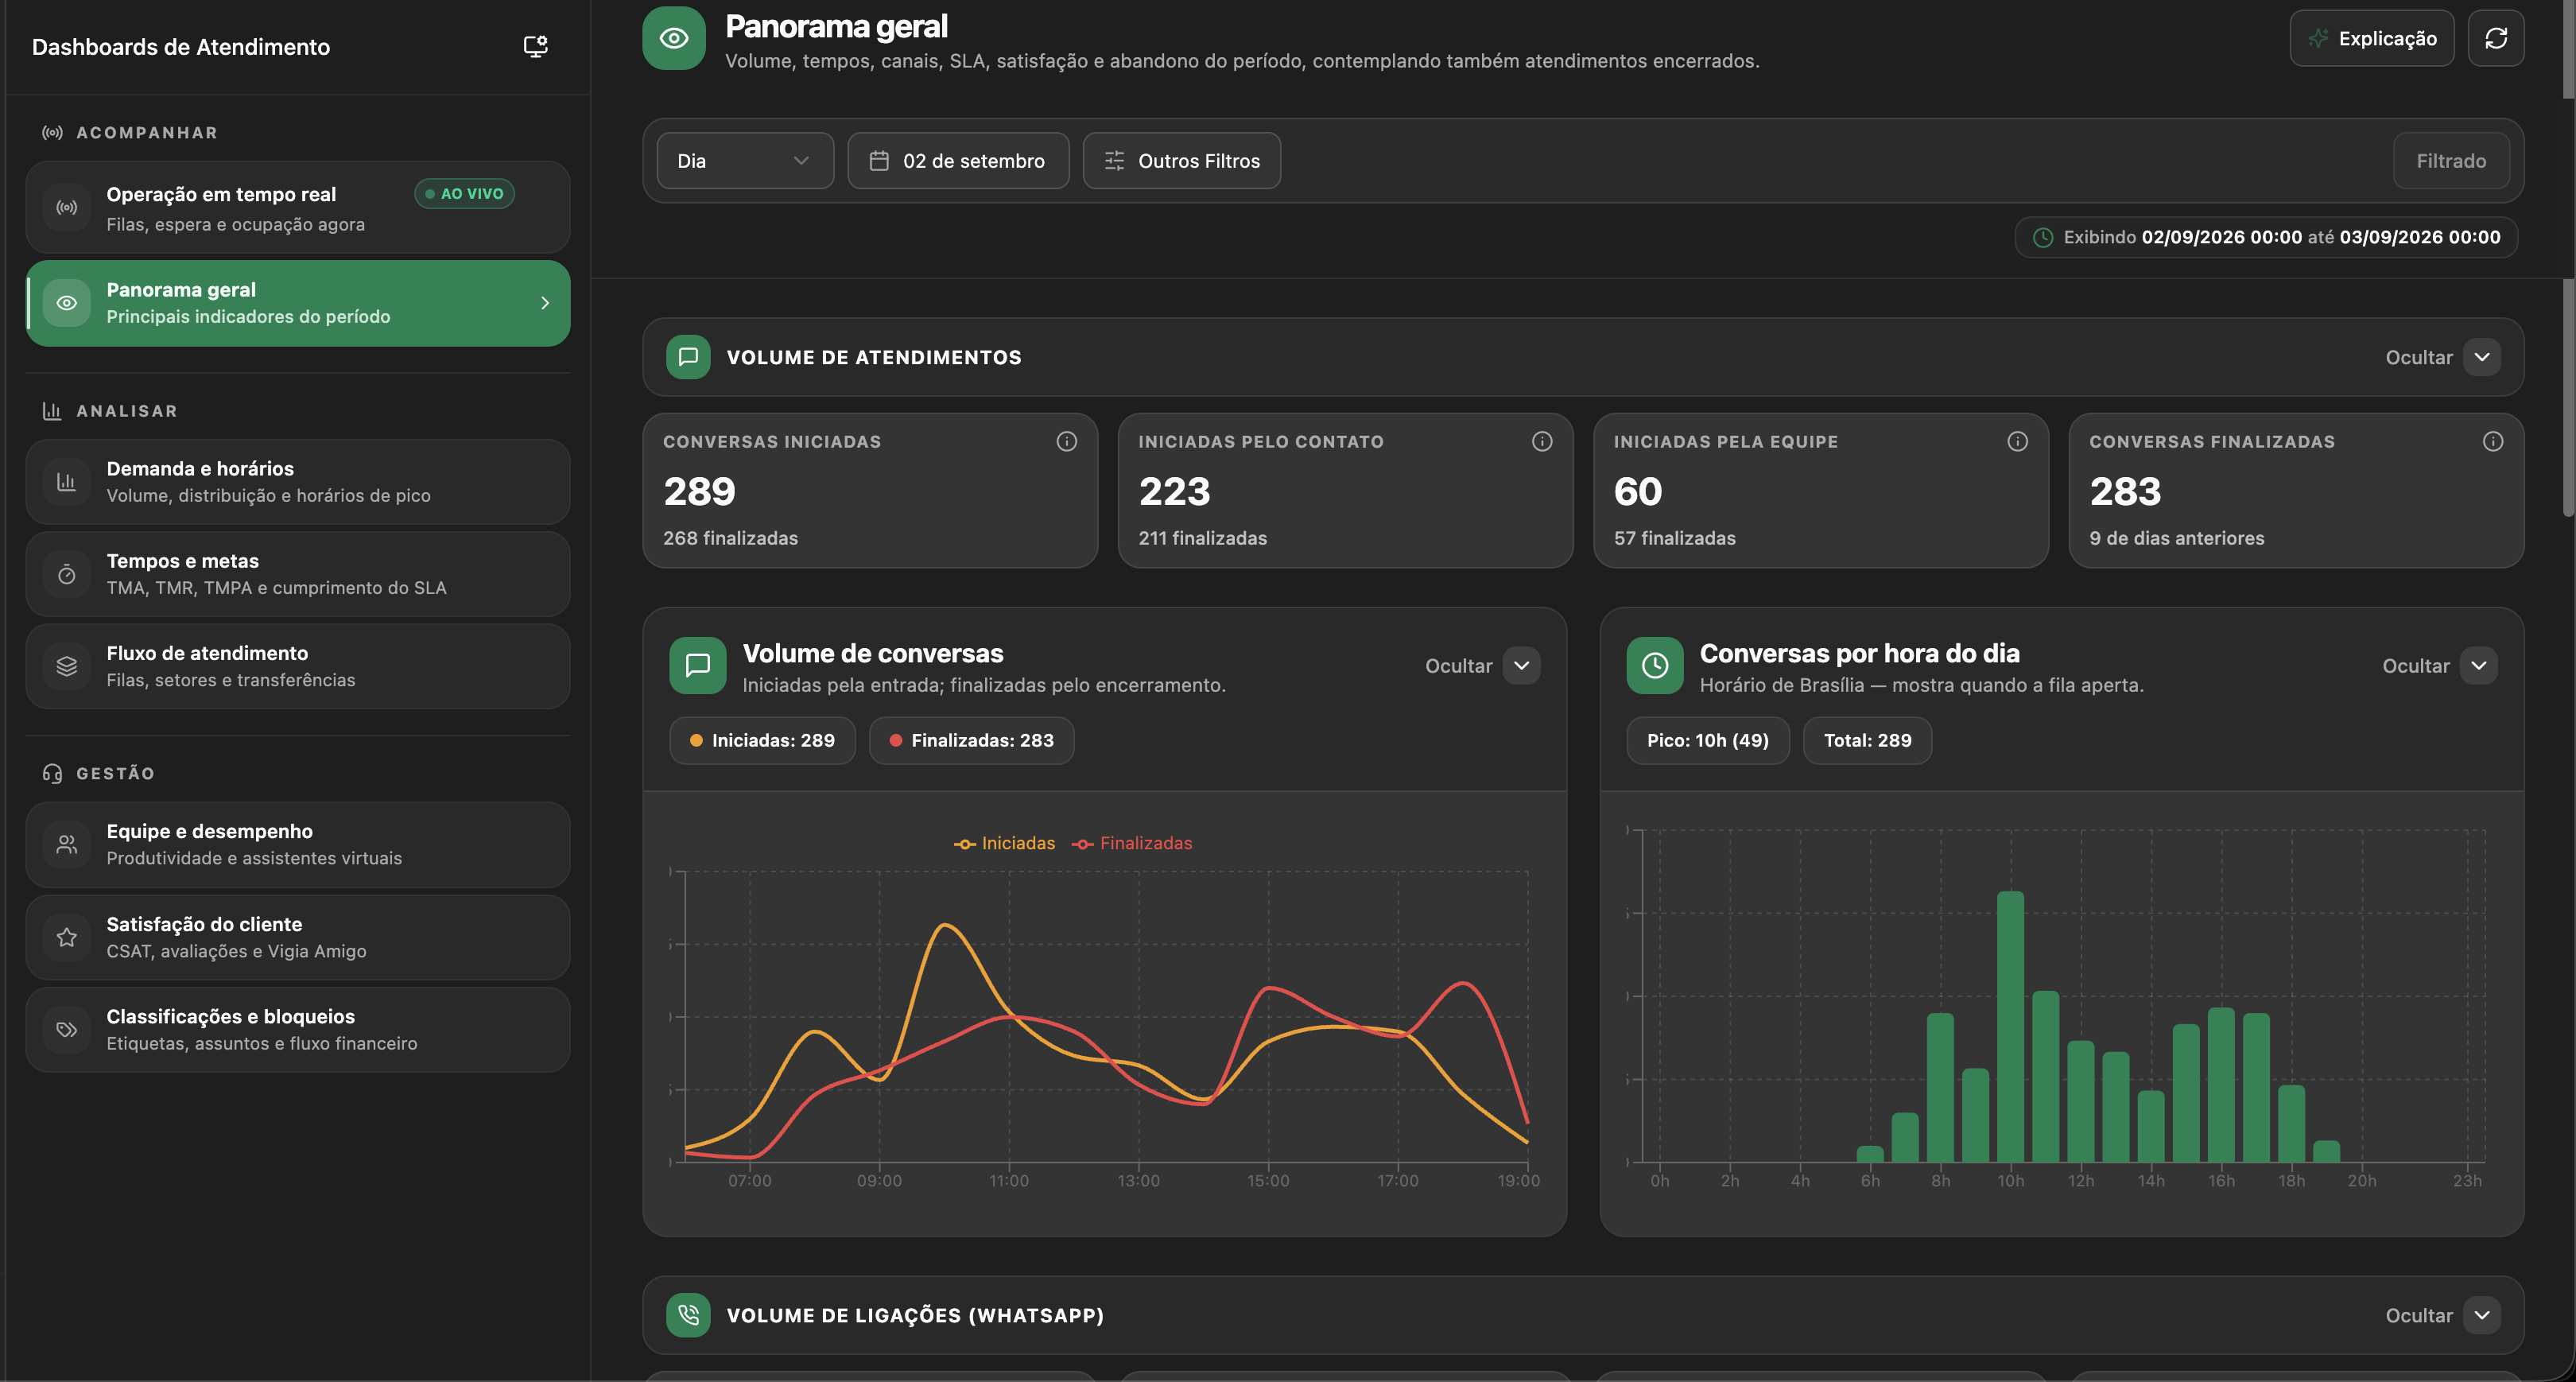Collapse the Volume de Ligações (WhatsApp) chevron
This screenshot has height=1382, width=2576.
pyautogui.click(x=2481, y=1315)
